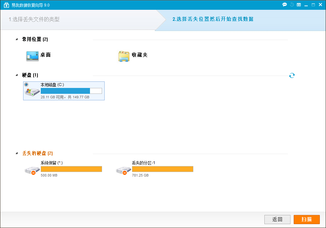This screenshot has width=326, height=228.
Task: Select the 丢失的分区-1 drive icon
Action: click(x=124, y=170)
